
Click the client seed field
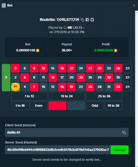[67, 133]
